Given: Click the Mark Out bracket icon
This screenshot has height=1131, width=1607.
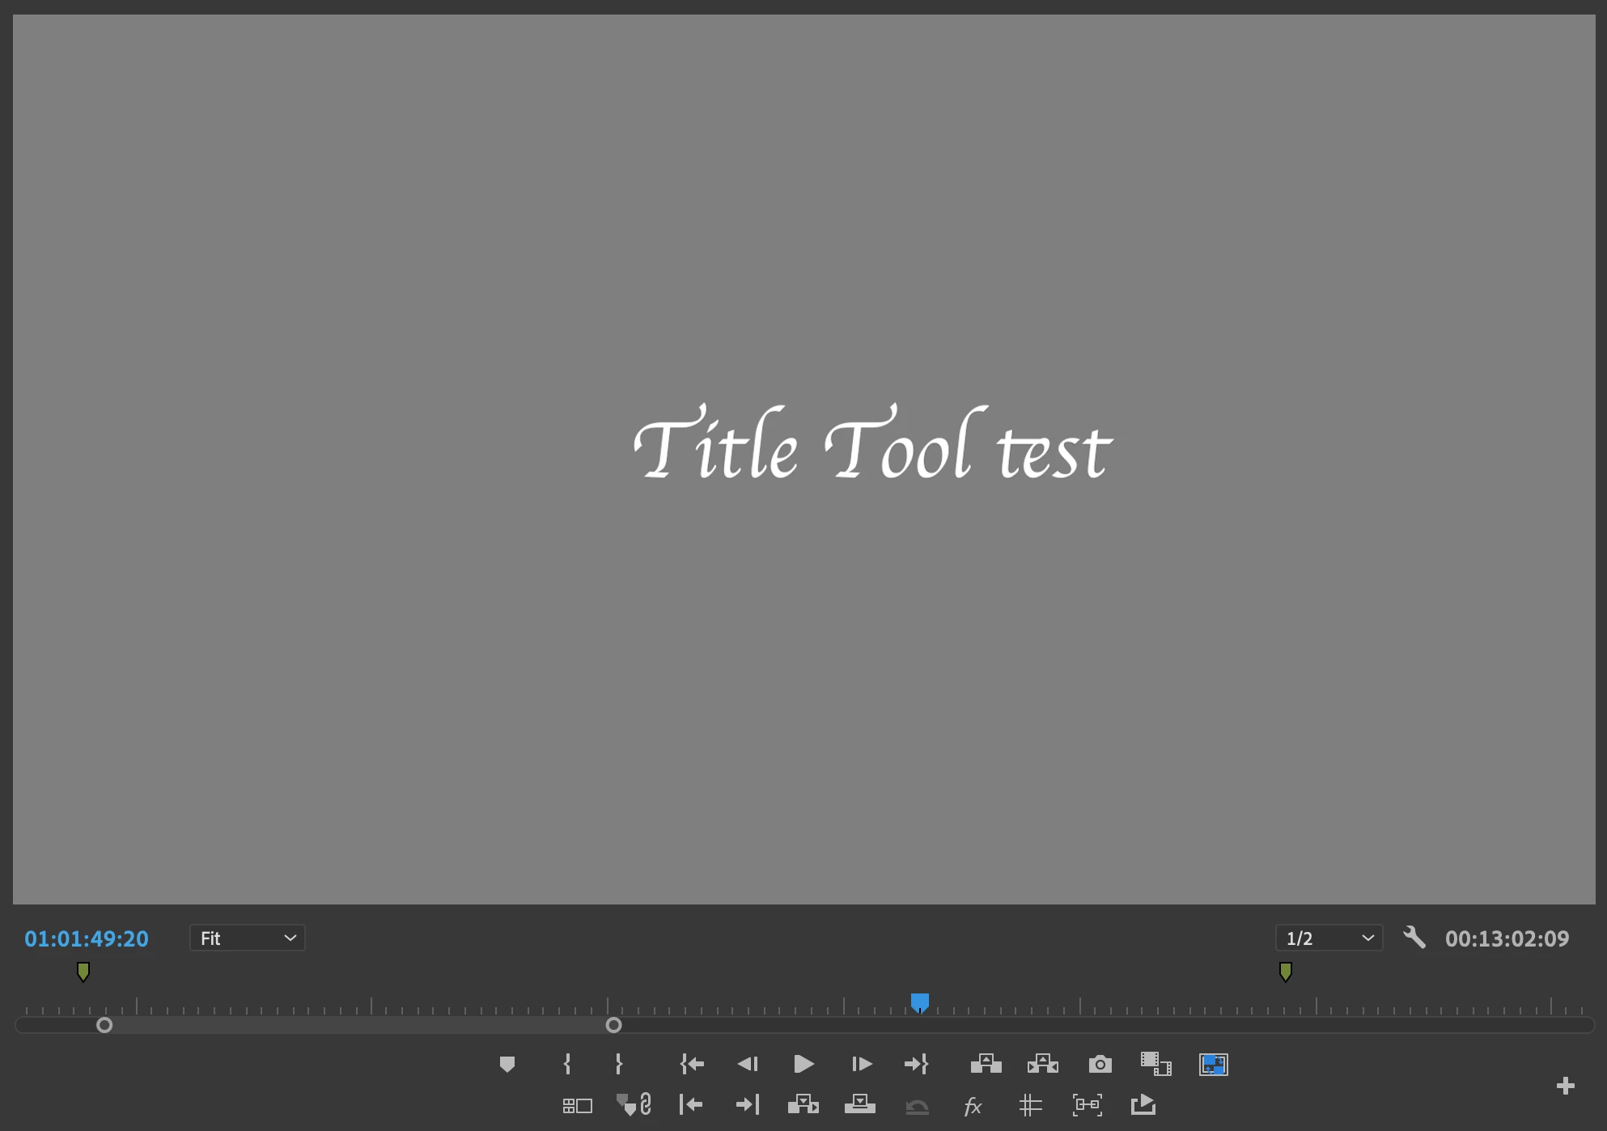Looking at the screenshot, I should [619, 1064].
